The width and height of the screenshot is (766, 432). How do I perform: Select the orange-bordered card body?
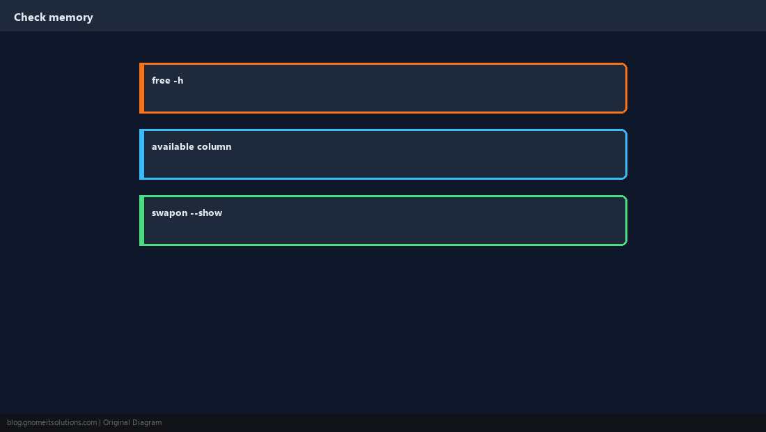[x=384, y=88]
